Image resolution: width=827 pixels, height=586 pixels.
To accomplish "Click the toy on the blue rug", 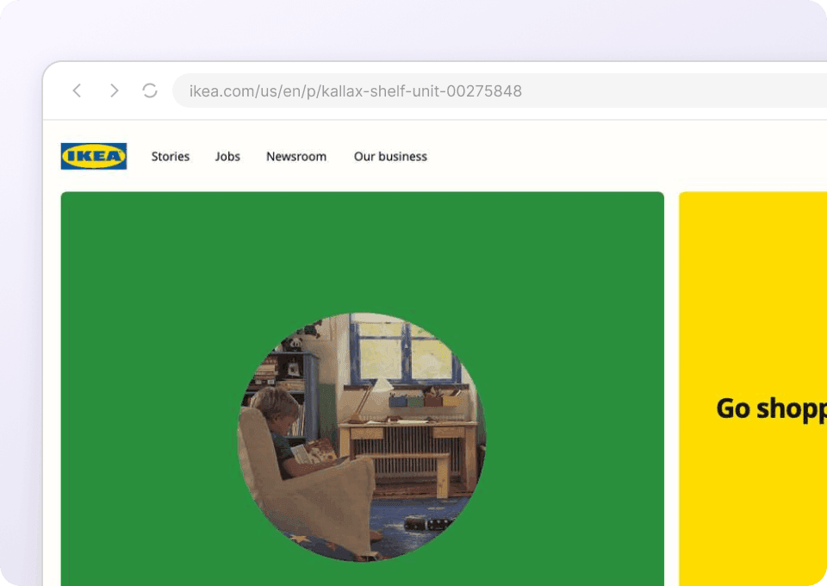I will coord(428,522).
